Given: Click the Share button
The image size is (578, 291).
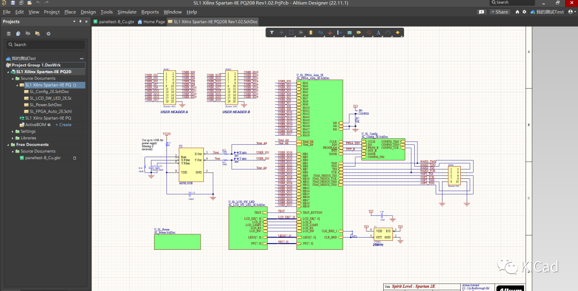Looking at the screenshot, I should coord(499,12).
